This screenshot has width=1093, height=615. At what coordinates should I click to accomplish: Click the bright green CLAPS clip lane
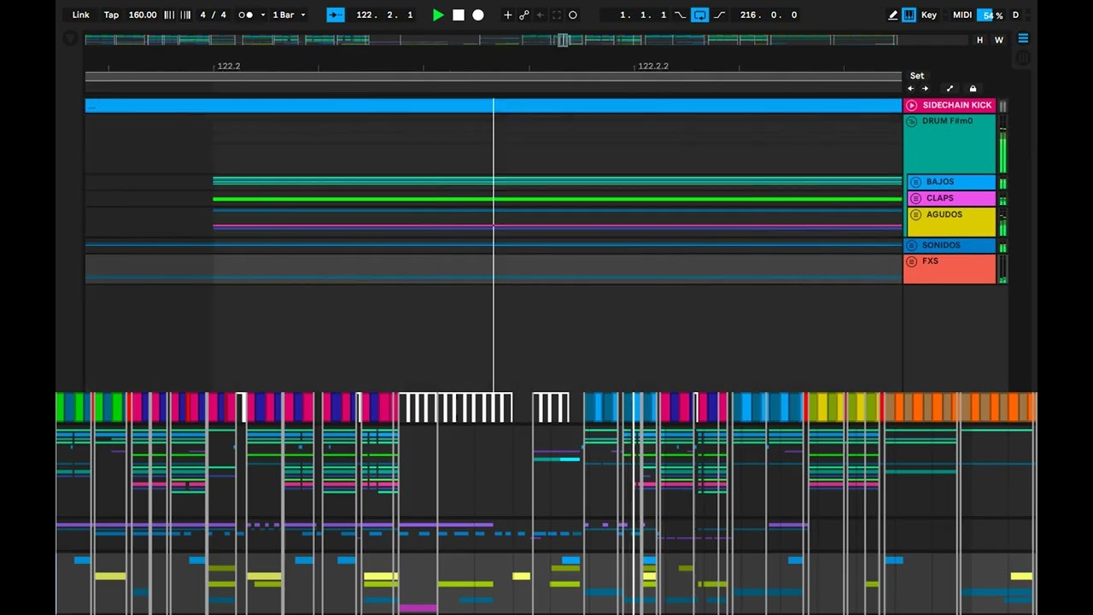point(557,199)
